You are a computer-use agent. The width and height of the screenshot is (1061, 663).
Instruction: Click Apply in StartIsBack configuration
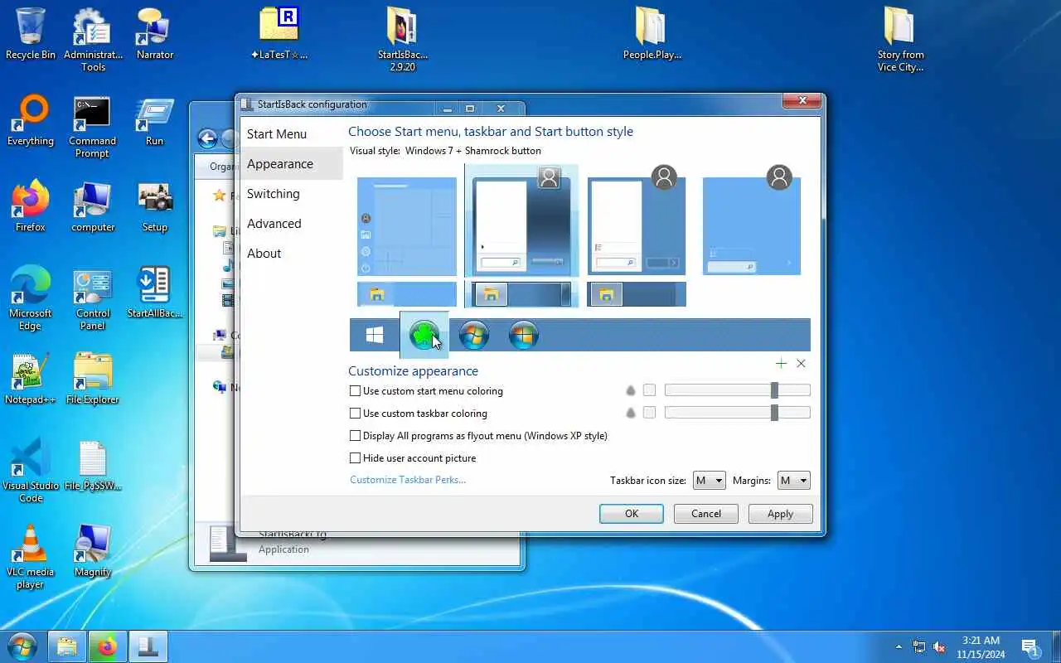[x=780, y=514]
